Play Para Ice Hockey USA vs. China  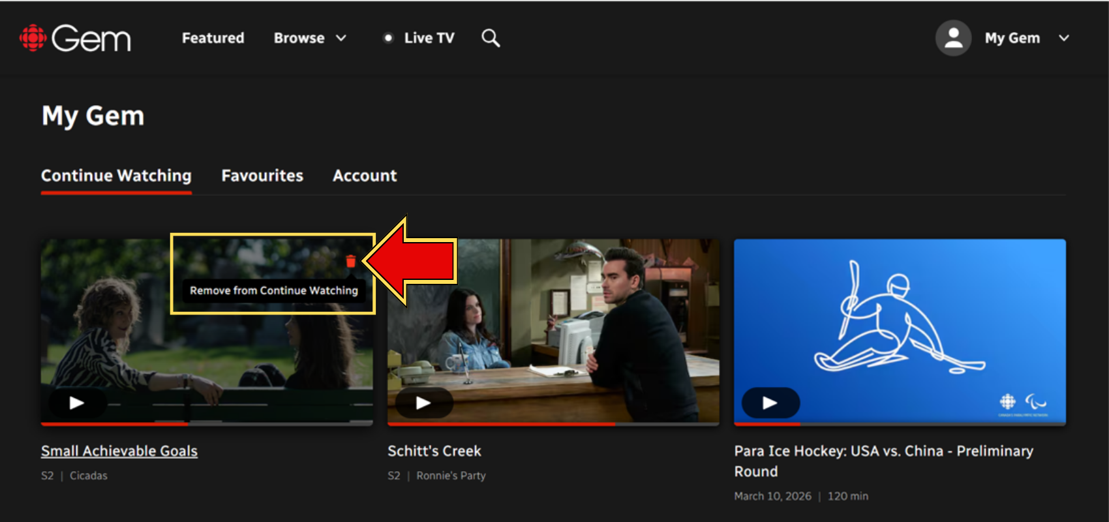click(770, 403)
